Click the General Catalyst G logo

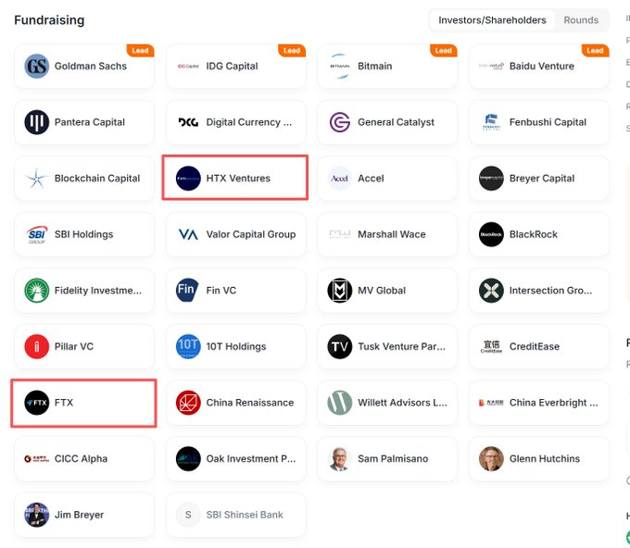(x=339, y=122)
